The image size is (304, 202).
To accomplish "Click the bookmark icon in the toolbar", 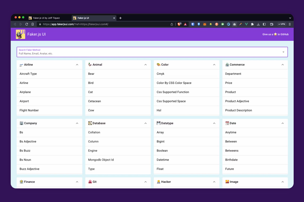I will tap(33, 24).
